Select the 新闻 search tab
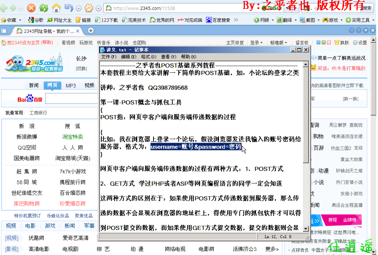 (x=34, y=85)
